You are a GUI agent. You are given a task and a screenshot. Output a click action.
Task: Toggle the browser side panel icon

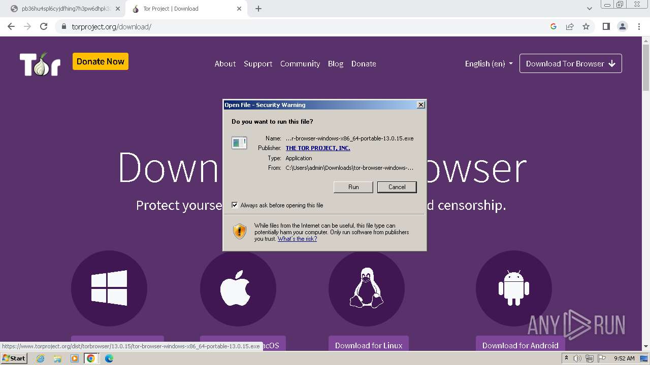coord(606,26)
